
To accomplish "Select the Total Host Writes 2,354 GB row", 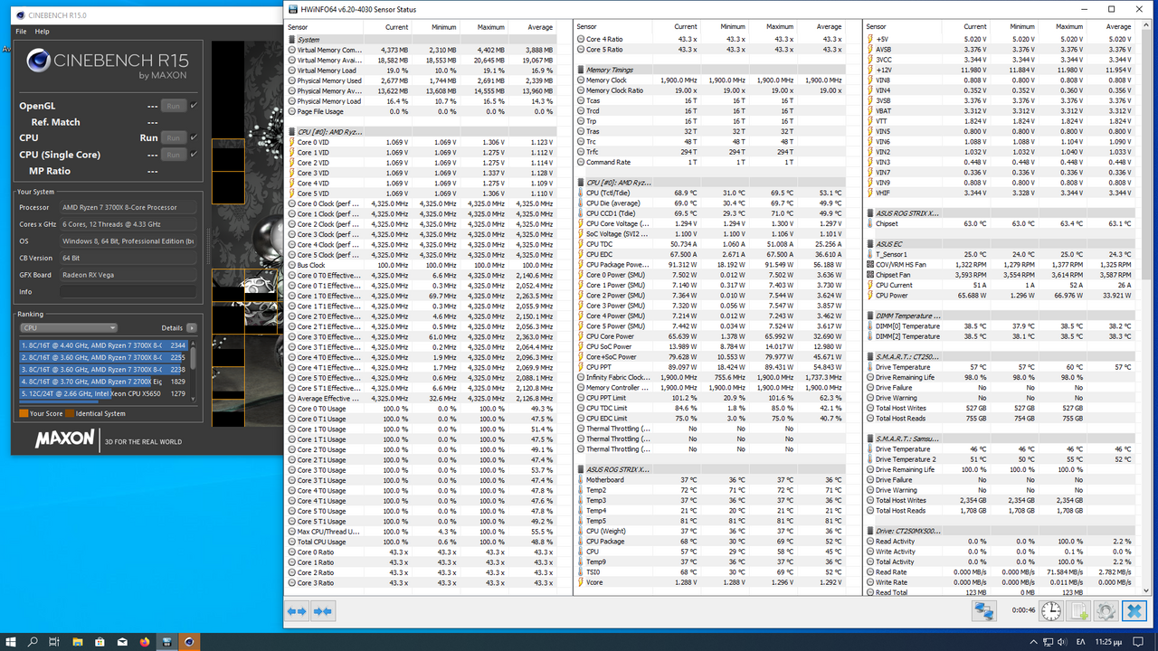I will (x=1000, y=500).
